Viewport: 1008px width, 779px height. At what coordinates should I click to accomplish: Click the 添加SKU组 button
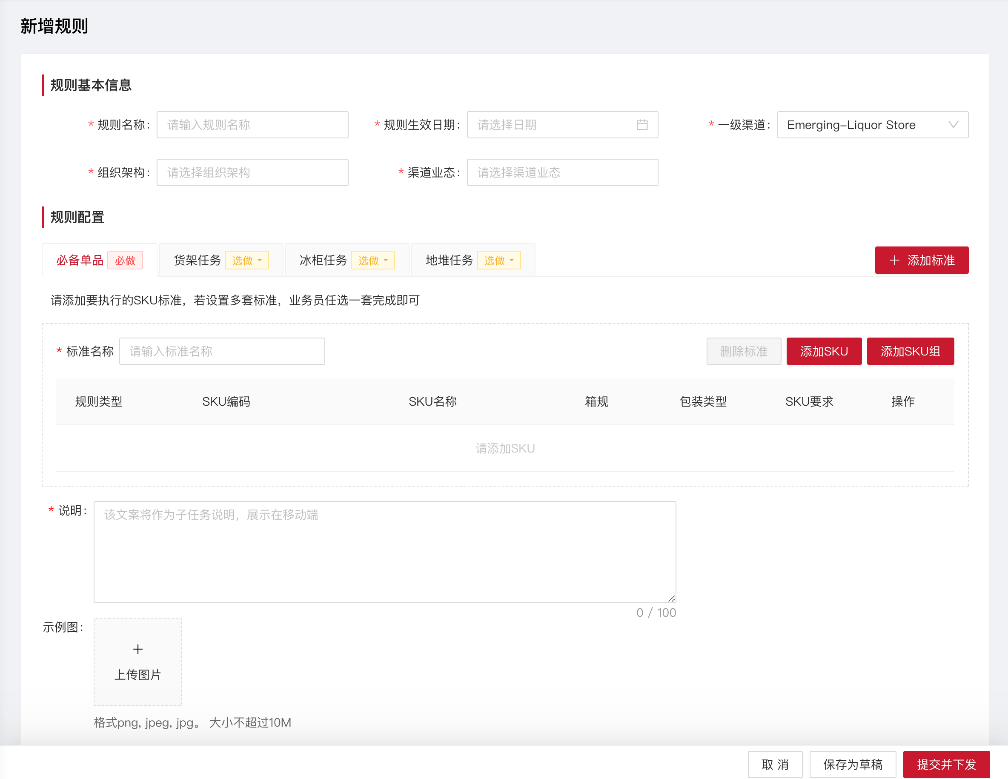pyautogui.click(x=910, y=351)
